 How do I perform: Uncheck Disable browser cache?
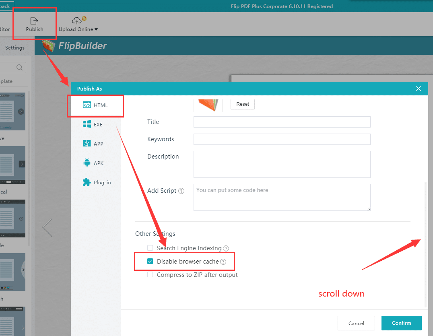pos(150,261)
